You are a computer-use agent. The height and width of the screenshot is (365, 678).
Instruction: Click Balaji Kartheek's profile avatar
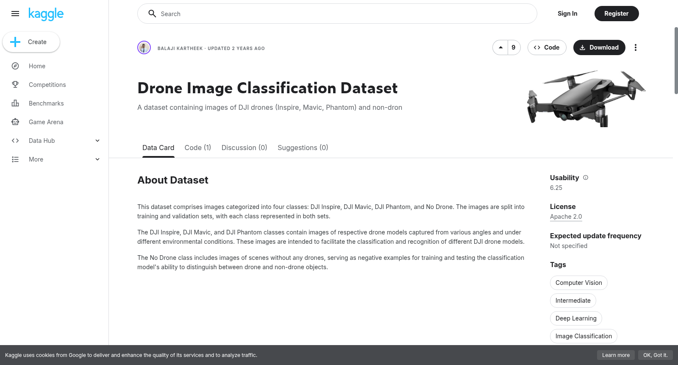click(144, 47)
